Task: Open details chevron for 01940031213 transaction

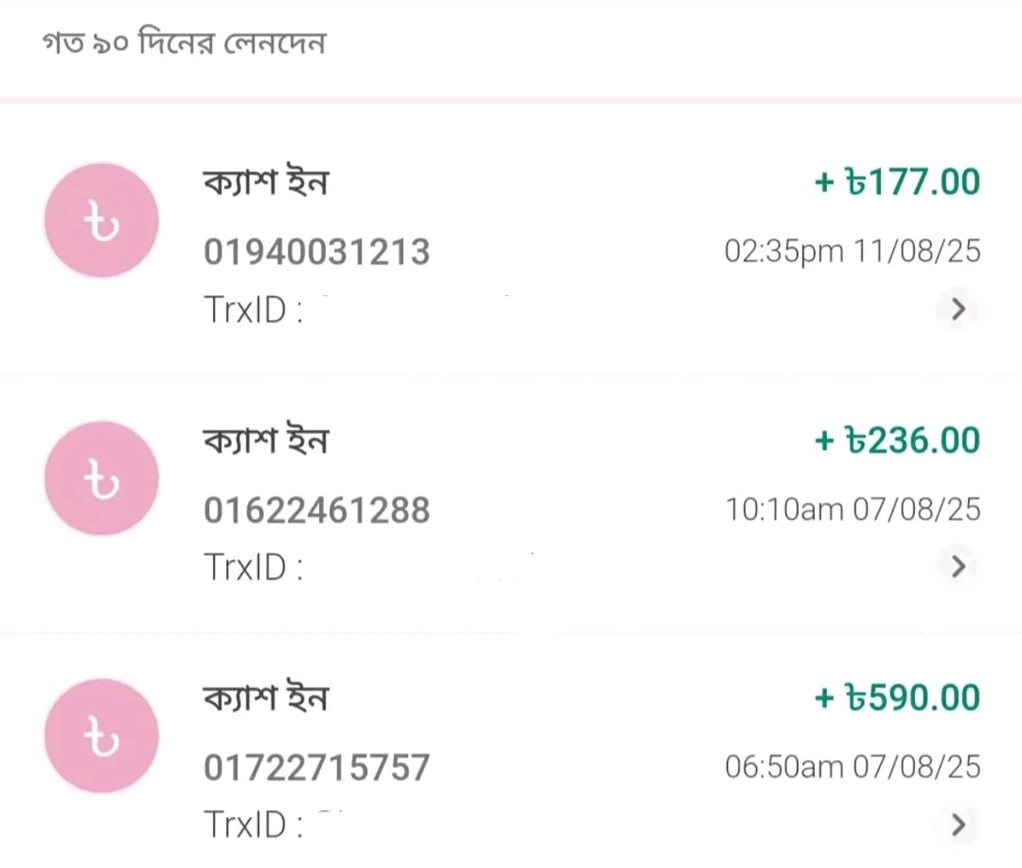Action: (958, 308)
